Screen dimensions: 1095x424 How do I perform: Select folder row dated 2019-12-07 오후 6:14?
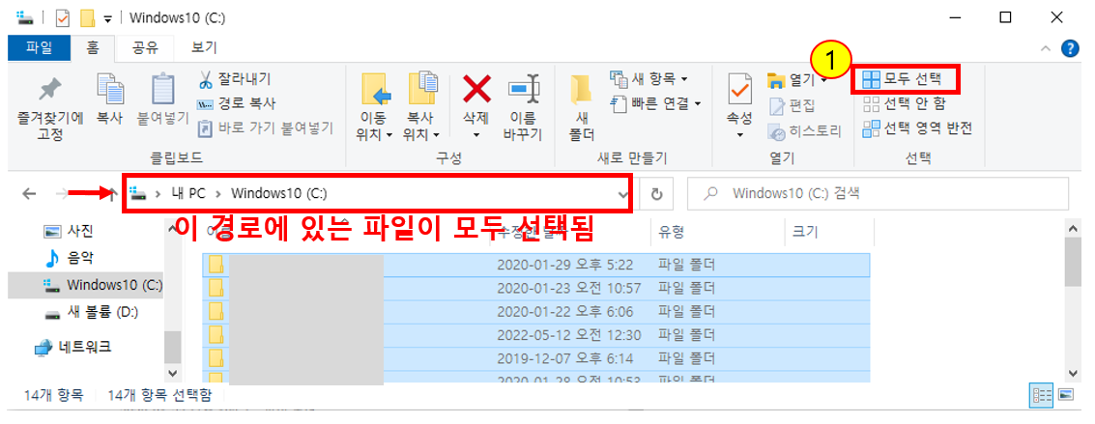coord(536,359)
